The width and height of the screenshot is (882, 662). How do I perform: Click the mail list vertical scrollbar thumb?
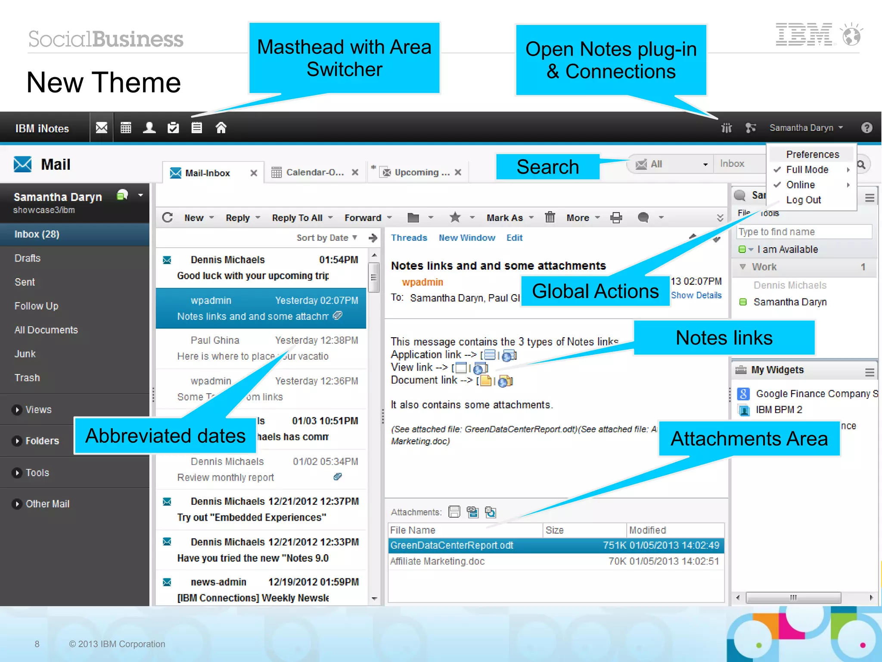point(374,277)
